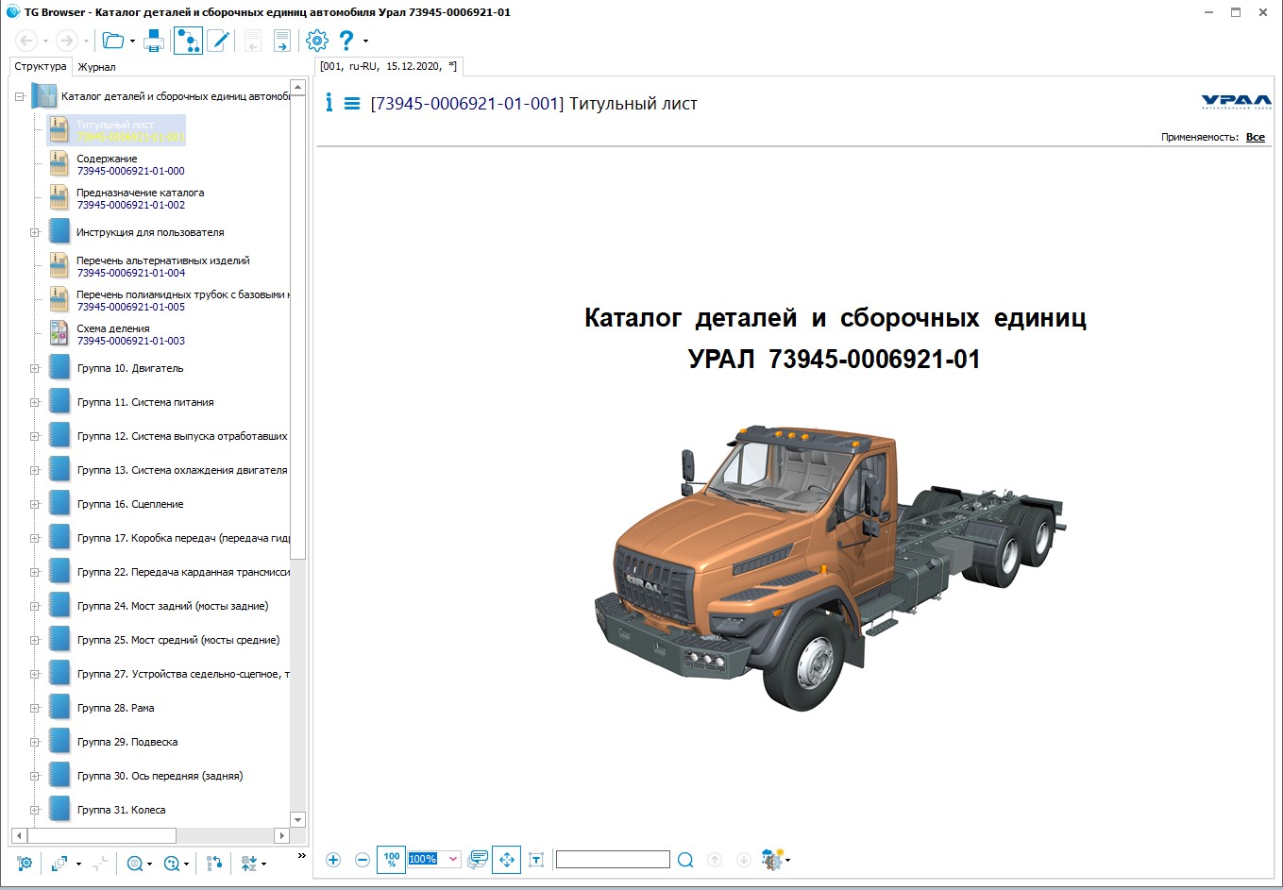Open the zoom percentage combo box

click(x=453, y=859)
